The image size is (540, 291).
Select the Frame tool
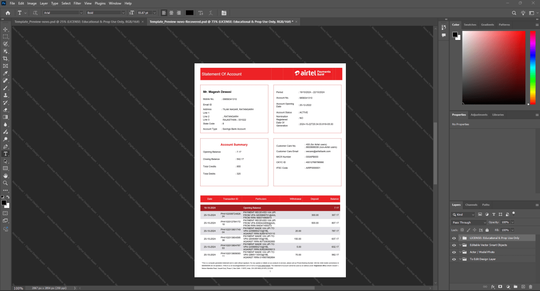coord(6,66)
